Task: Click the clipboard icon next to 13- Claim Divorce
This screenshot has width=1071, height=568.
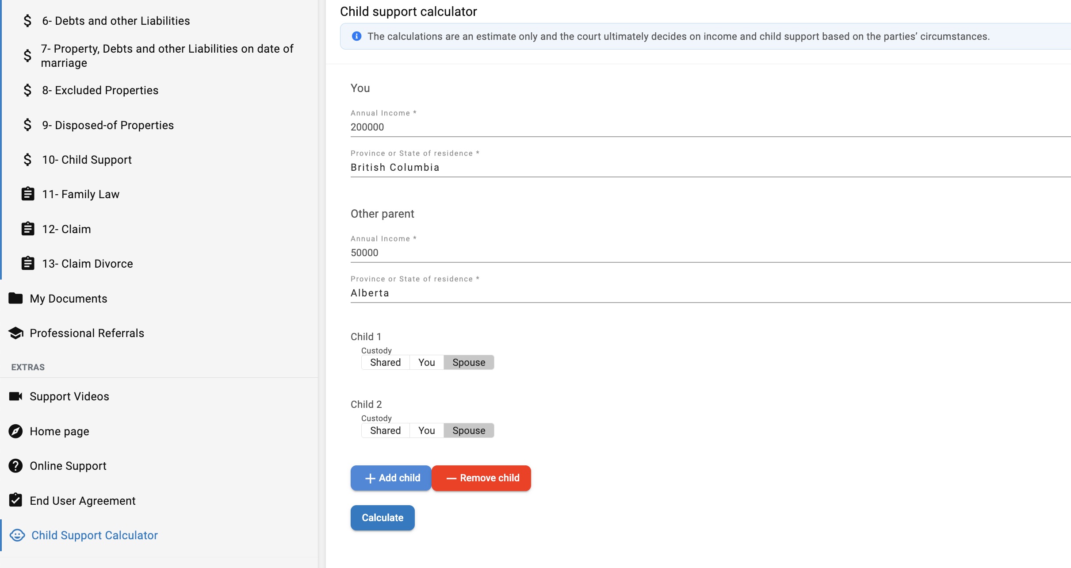Action: (27, 263)
